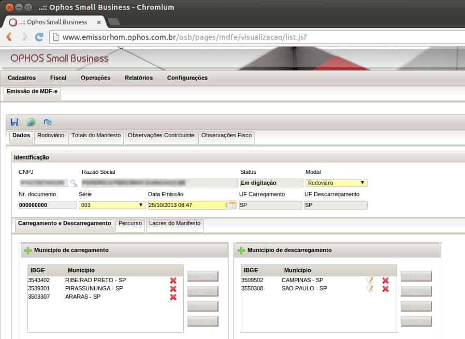Delete the RIBEIRAO PRETO - SP row
The width and height of the screenshot is (465, 339).
point(173,281)
